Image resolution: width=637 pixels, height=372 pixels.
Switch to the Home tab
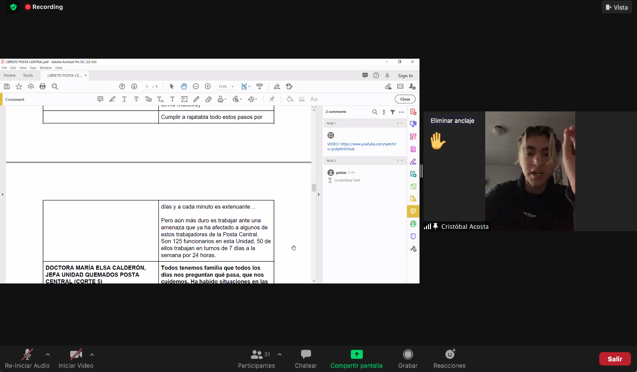[10, 76]
